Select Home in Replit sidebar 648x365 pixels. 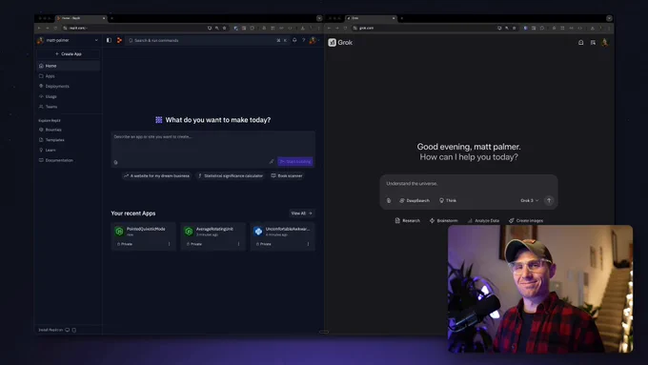tap(69, 66)
